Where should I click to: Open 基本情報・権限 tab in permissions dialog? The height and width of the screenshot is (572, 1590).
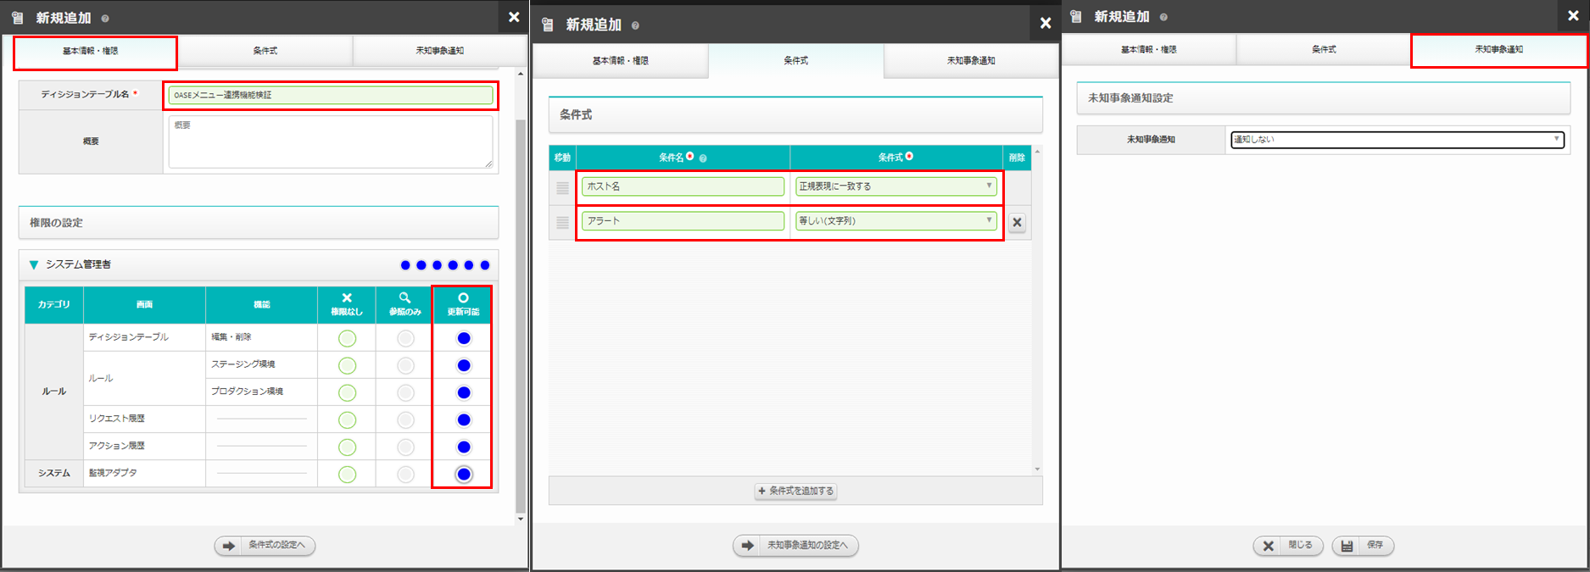(x=91, y=51)
